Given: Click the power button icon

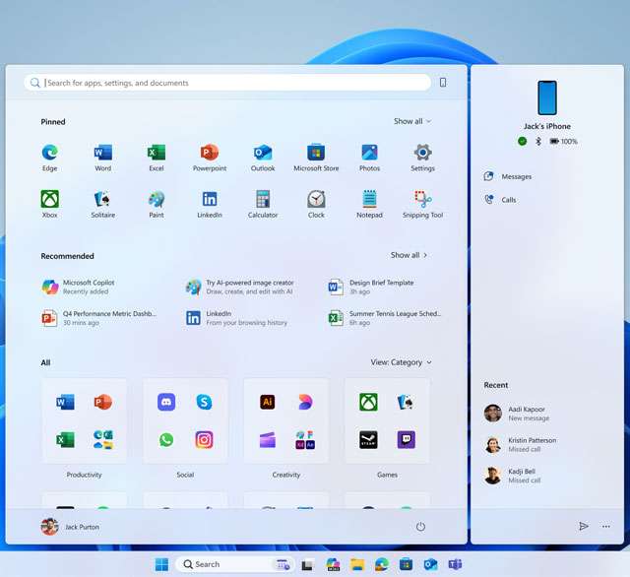Looking at the screenshot, I should 420,527.
